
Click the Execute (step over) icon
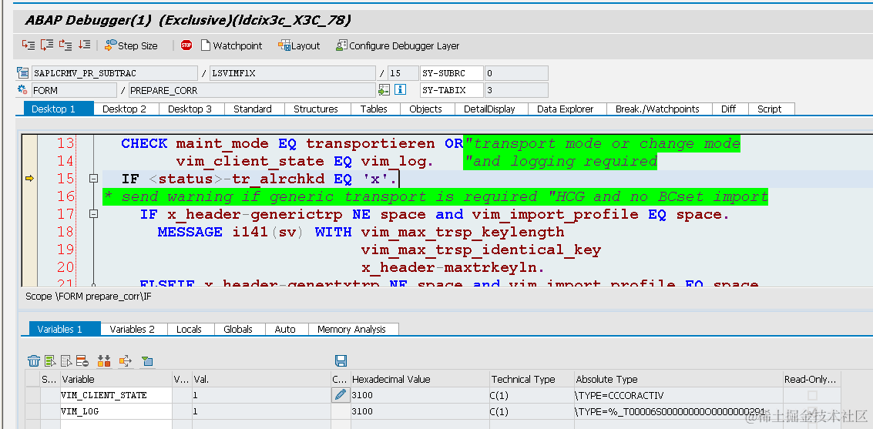pyautogui.click(x=47, y=45)
